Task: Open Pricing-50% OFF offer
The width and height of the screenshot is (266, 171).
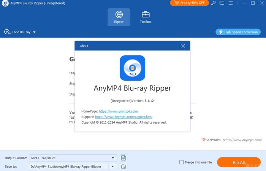Action: [x=189, y=3]
